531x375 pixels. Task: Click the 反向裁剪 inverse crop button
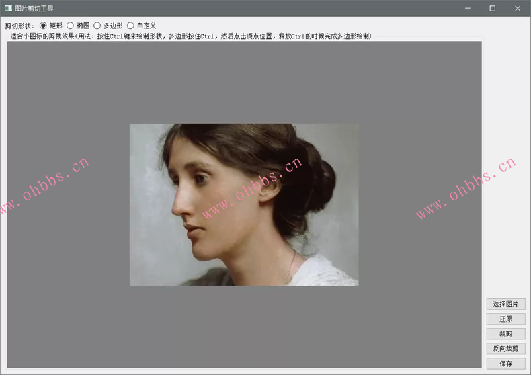click(x=505, y=349)
